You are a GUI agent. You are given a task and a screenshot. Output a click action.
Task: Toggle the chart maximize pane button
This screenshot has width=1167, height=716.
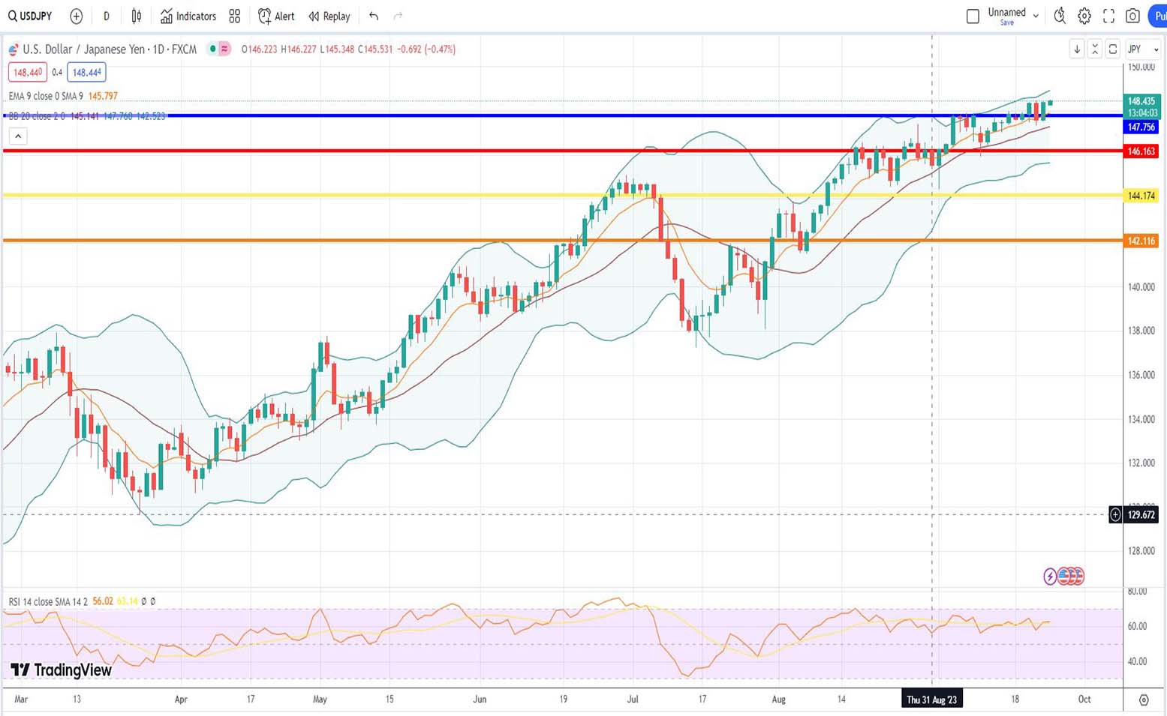[x=1113, y=49]
